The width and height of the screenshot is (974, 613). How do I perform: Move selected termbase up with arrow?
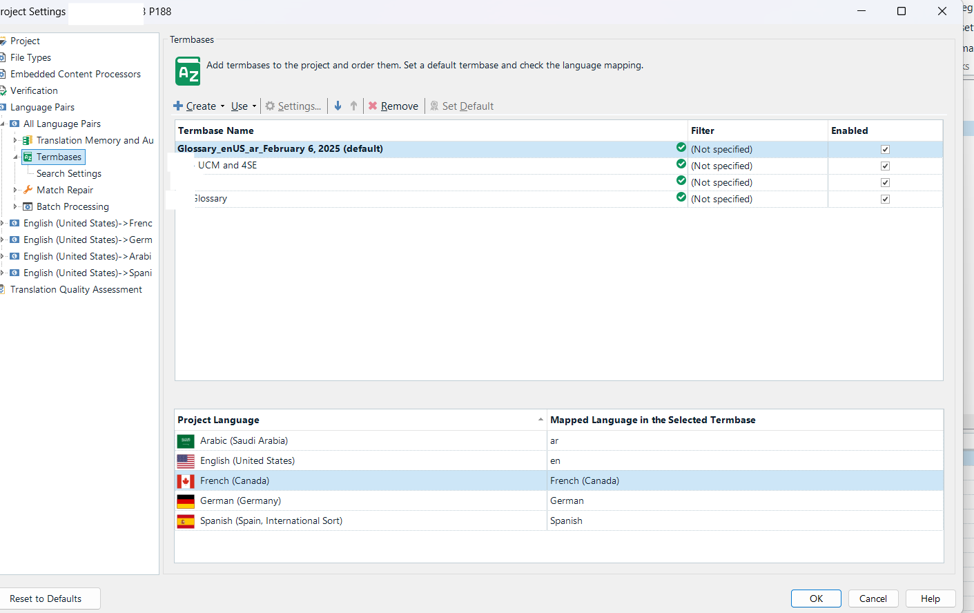point(353,106)
